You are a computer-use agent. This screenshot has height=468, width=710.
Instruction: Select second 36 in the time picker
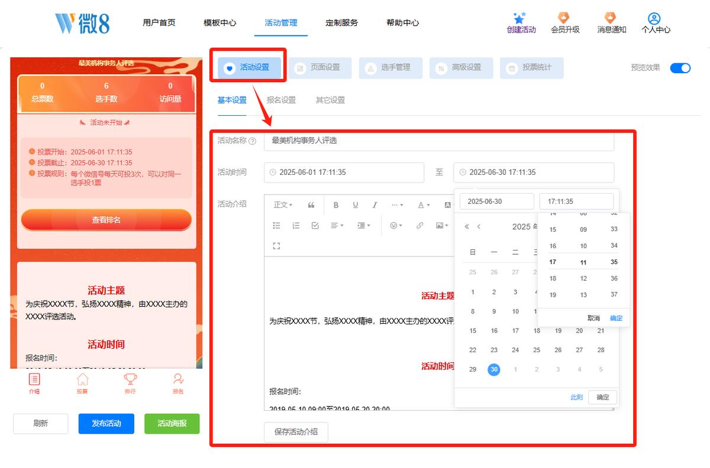coord(614,278)
